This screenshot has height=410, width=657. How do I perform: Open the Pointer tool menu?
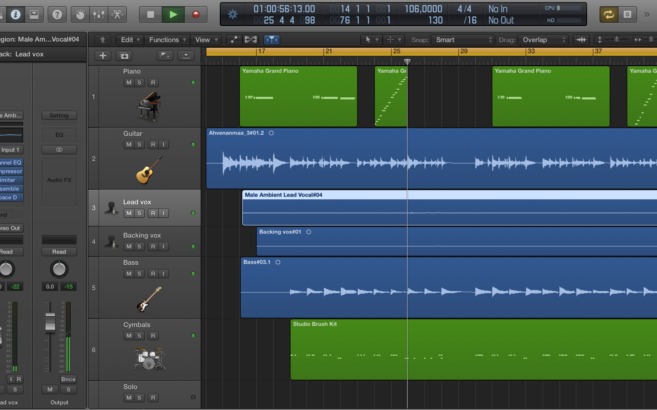(372, 40)
